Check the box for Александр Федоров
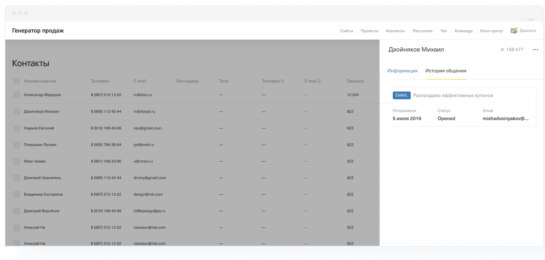The height and width of the screenshot is (260, 545). click(x=16, y=95)
